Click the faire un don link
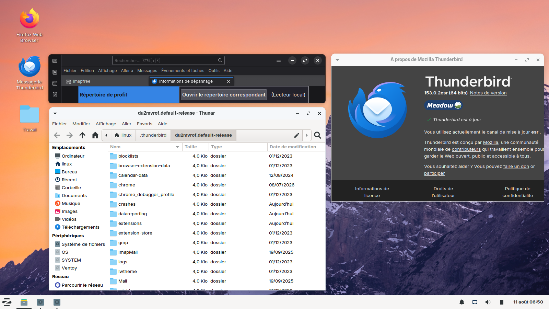Image resolution: width=549 pixels, height=309 pixels. 516,167
